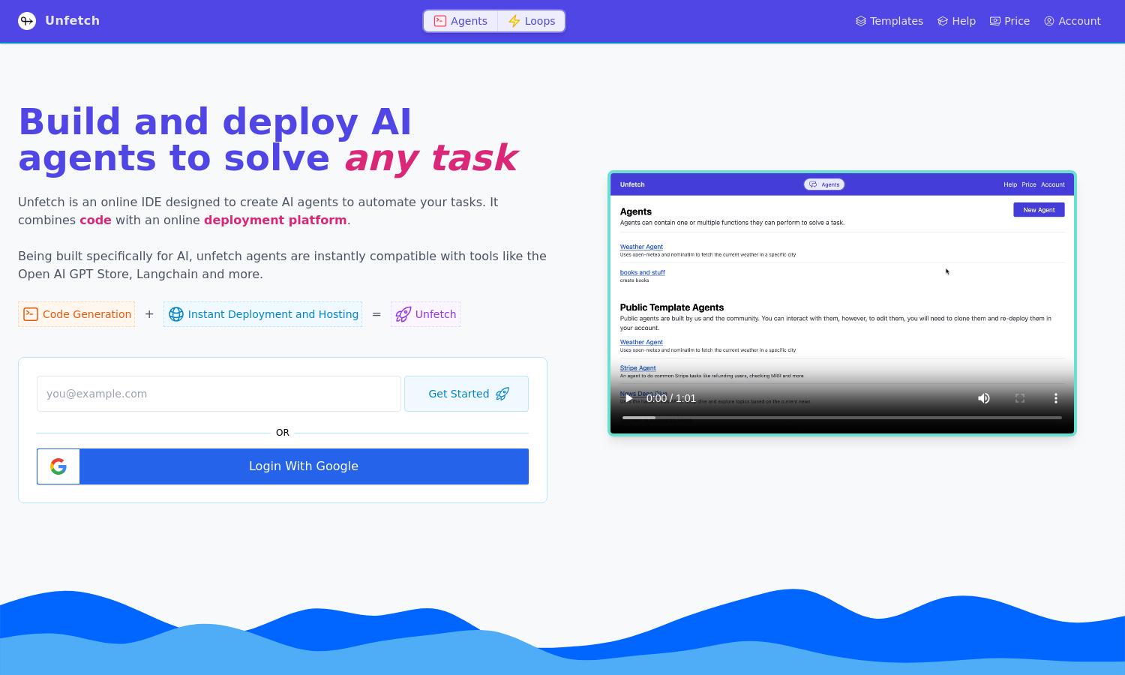The height and width of the screenshot is (675, 1125).
Task: Play the demo video
Action: tap(628, 398)
